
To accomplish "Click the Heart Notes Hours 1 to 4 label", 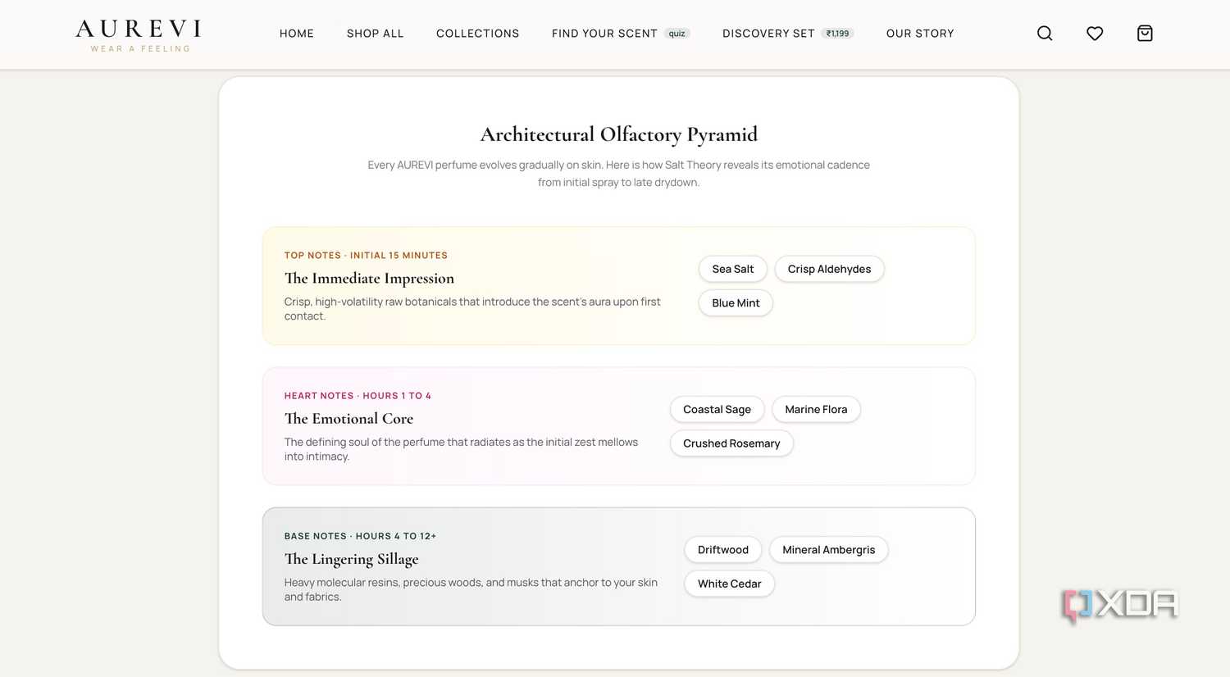I will tap(358, 396).
